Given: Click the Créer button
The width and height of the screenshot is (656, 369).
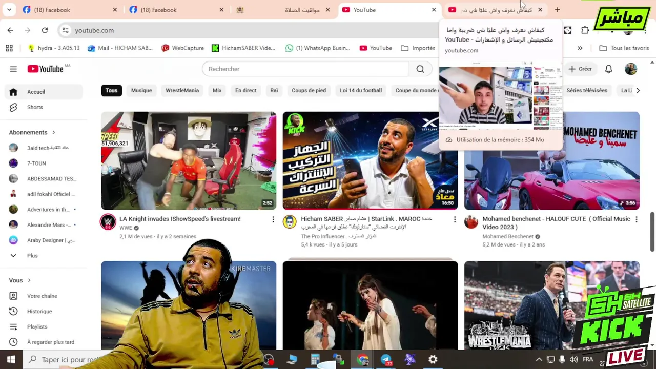Looking at the screenshot, I should click(x=581, y=69).
